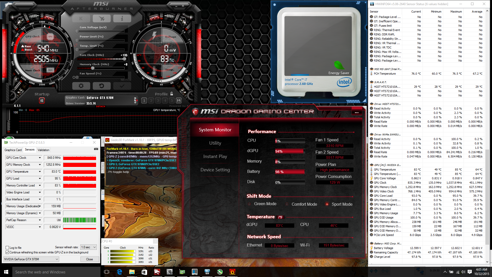Open the NVIDIA GeForce GTX 970M device dropdown
The image size is (492, 277).
tap(31, 259)
